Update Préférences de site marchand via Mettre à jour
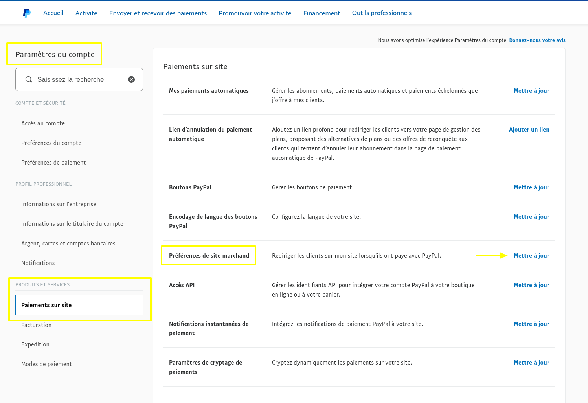The image size is (588, 403). coord(531,255)
